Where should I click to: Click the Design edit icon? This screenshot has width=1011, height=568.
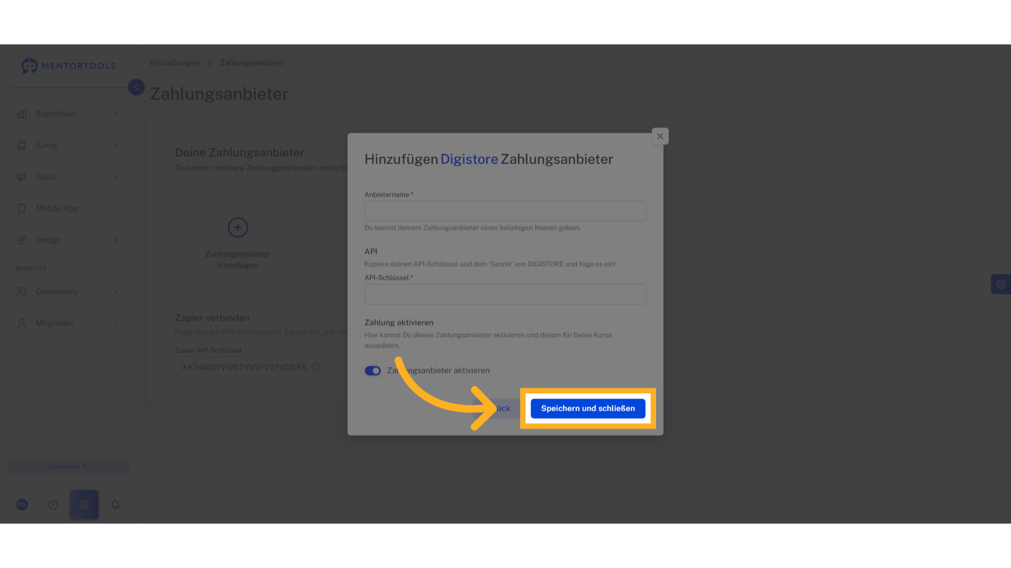[x=22, y=240]
